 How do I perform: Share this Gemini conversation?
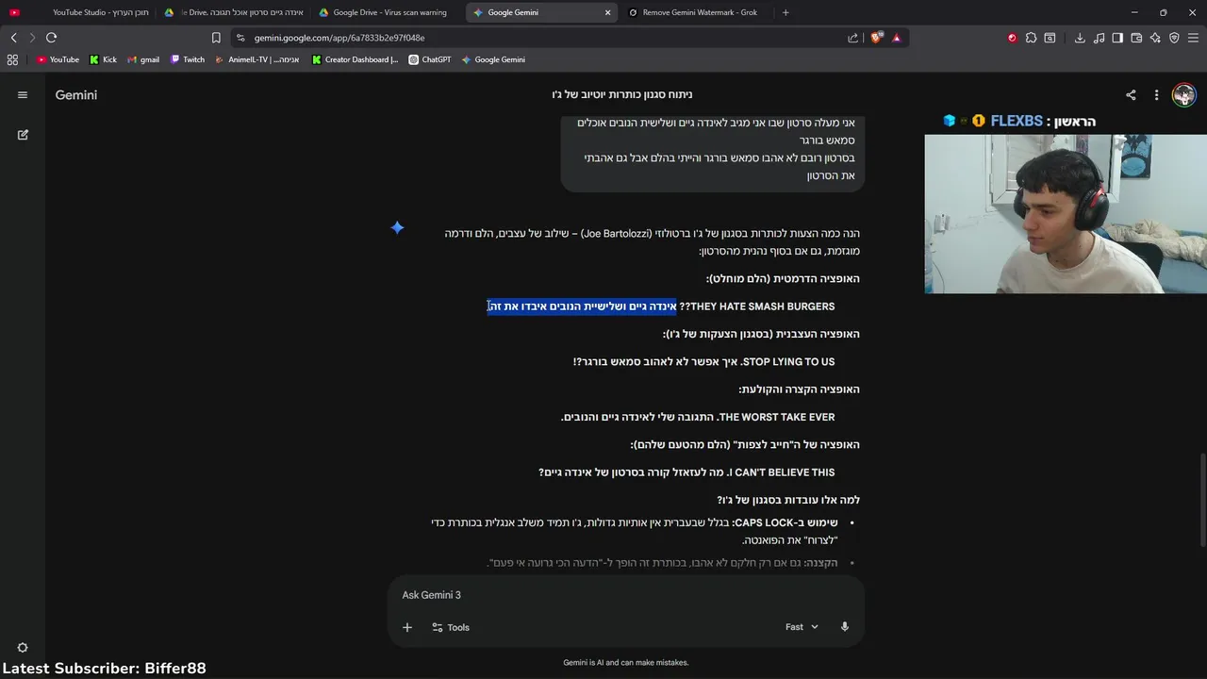(x=1131, y=94)
